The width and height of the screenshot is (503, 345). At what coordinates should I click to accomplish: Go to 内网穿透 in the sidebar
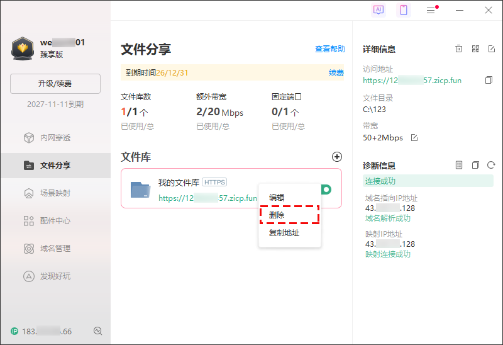[x=55, y=138]
